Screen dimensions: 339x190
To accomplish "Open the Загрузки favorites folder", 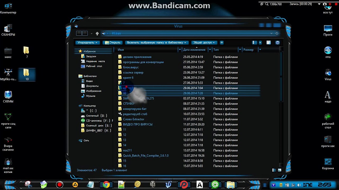I will (x=91, y=56).
